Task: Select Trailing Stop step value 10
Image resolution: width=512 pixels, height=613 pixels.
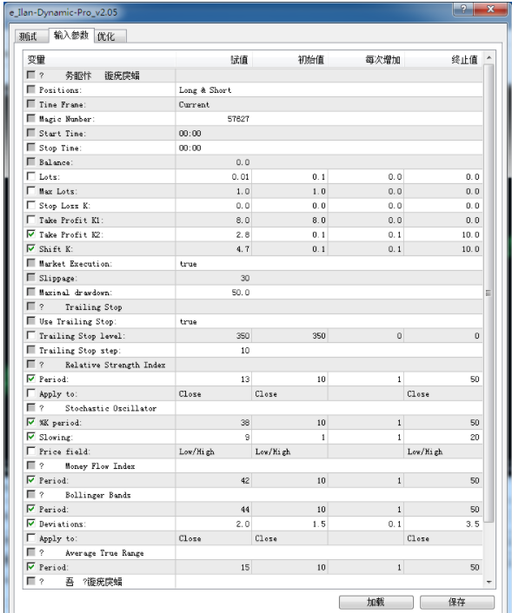Action: pos(245,350)
